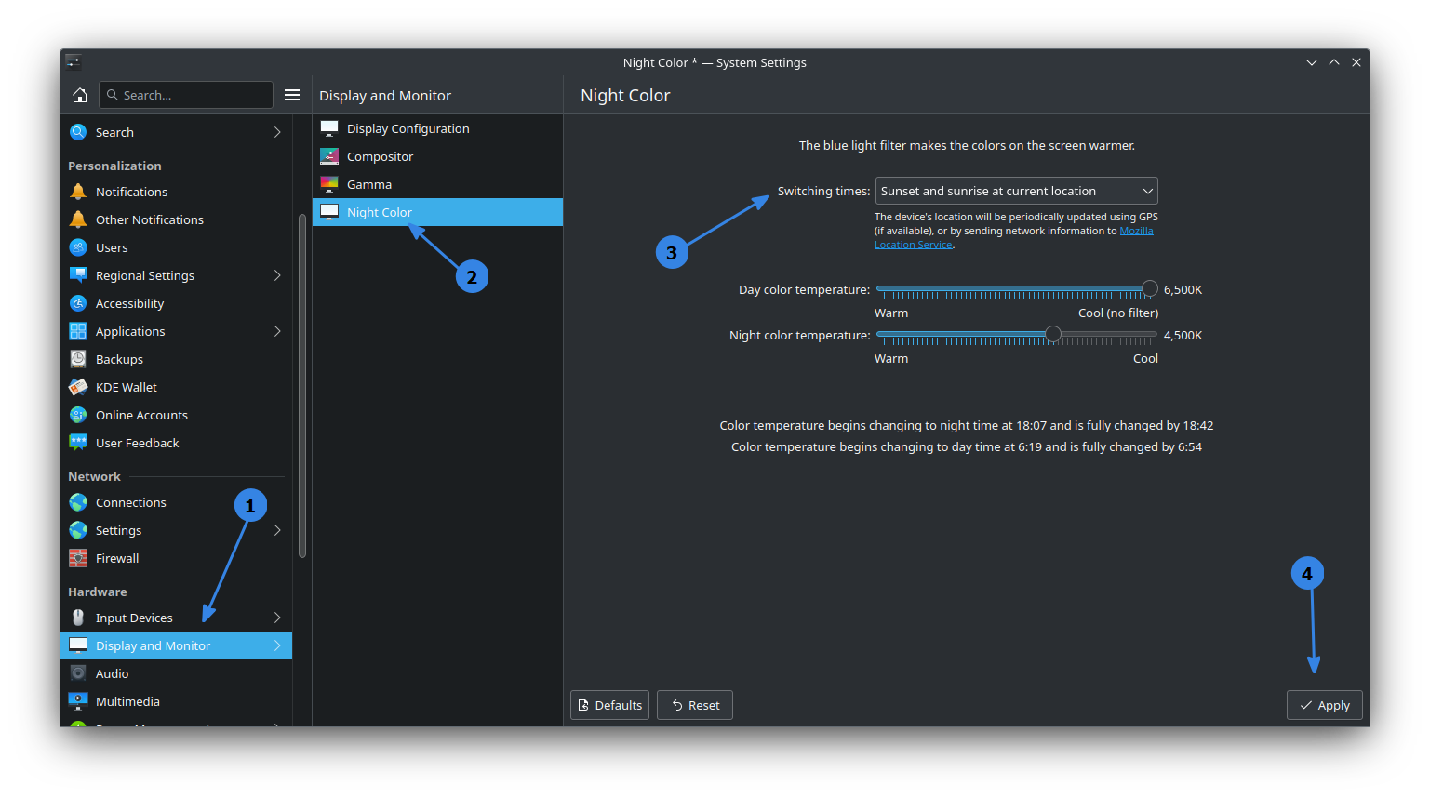This screenshot has width=1430, height=798.
Task: Open the Audio category
Action: 176,673
